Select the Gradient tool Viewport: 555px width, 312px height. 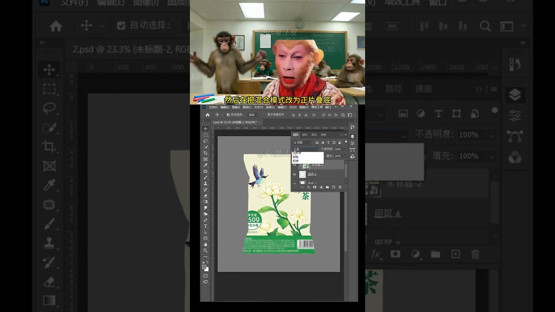(206, 201)
